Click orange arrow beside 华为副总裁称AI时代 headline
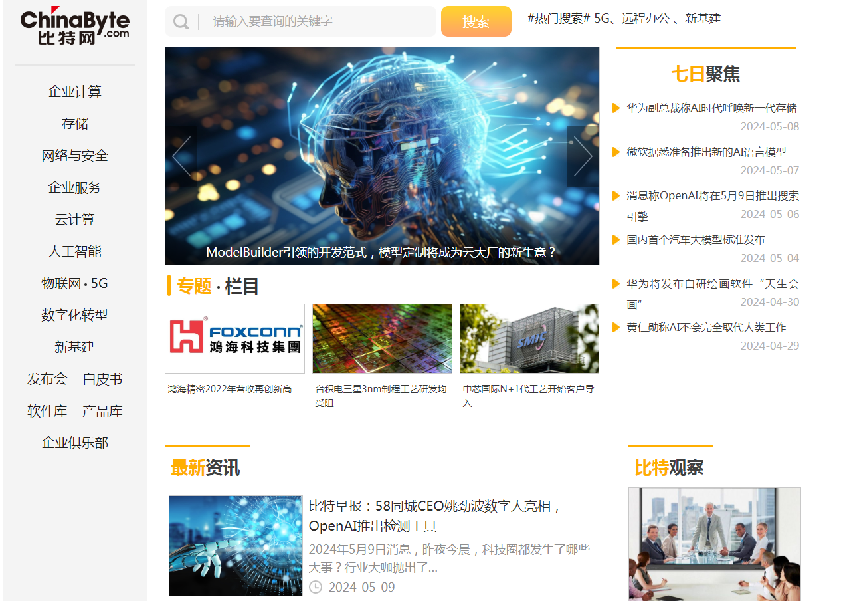This screenshot has height=601, width=841. 616,108
